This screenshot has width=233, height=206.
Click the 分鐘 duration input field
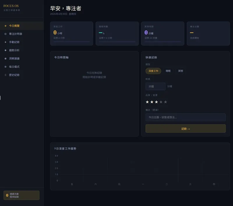pyautogui.click(x=156, y=86)
